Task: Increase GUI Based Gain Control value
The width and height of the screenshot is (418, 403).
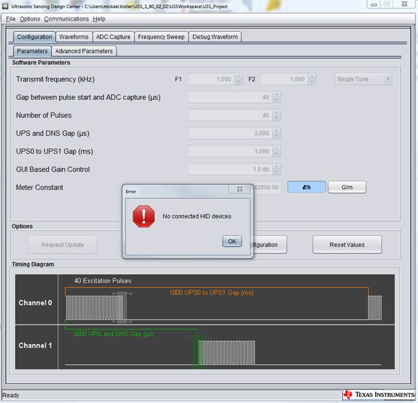Action: [276, 167]
